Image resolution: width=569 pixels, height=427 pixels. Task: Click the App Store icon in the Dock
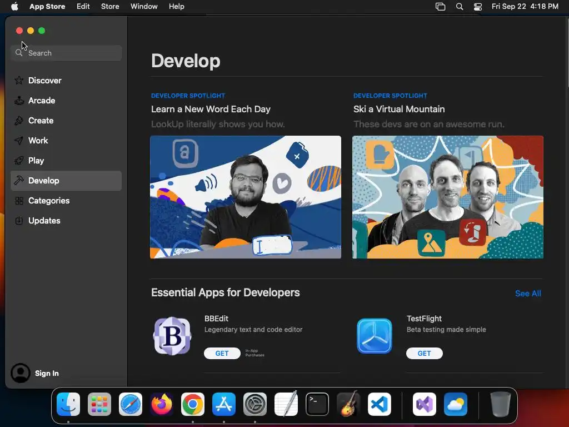point(224,404)
